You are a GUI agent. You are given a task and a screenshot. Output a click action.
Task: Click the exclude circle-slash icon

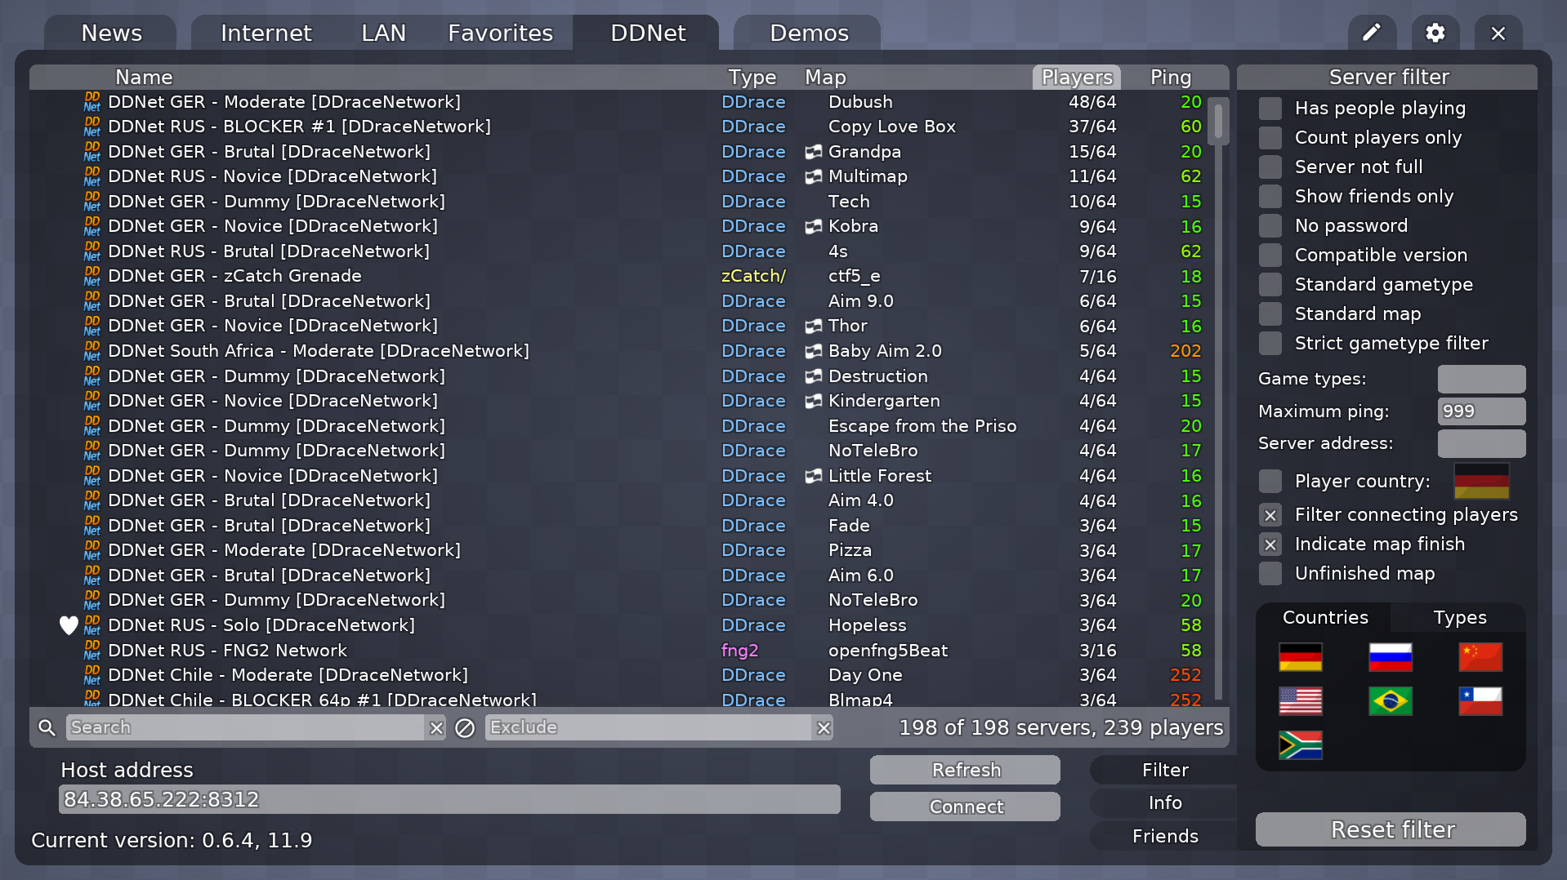465,727
